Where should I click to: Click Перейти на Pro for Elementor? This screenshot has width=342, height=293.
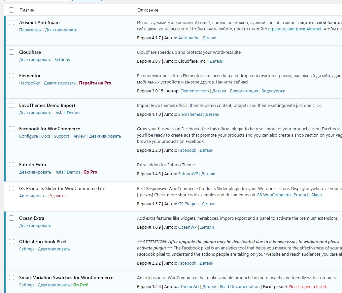[x=95, y=83]
